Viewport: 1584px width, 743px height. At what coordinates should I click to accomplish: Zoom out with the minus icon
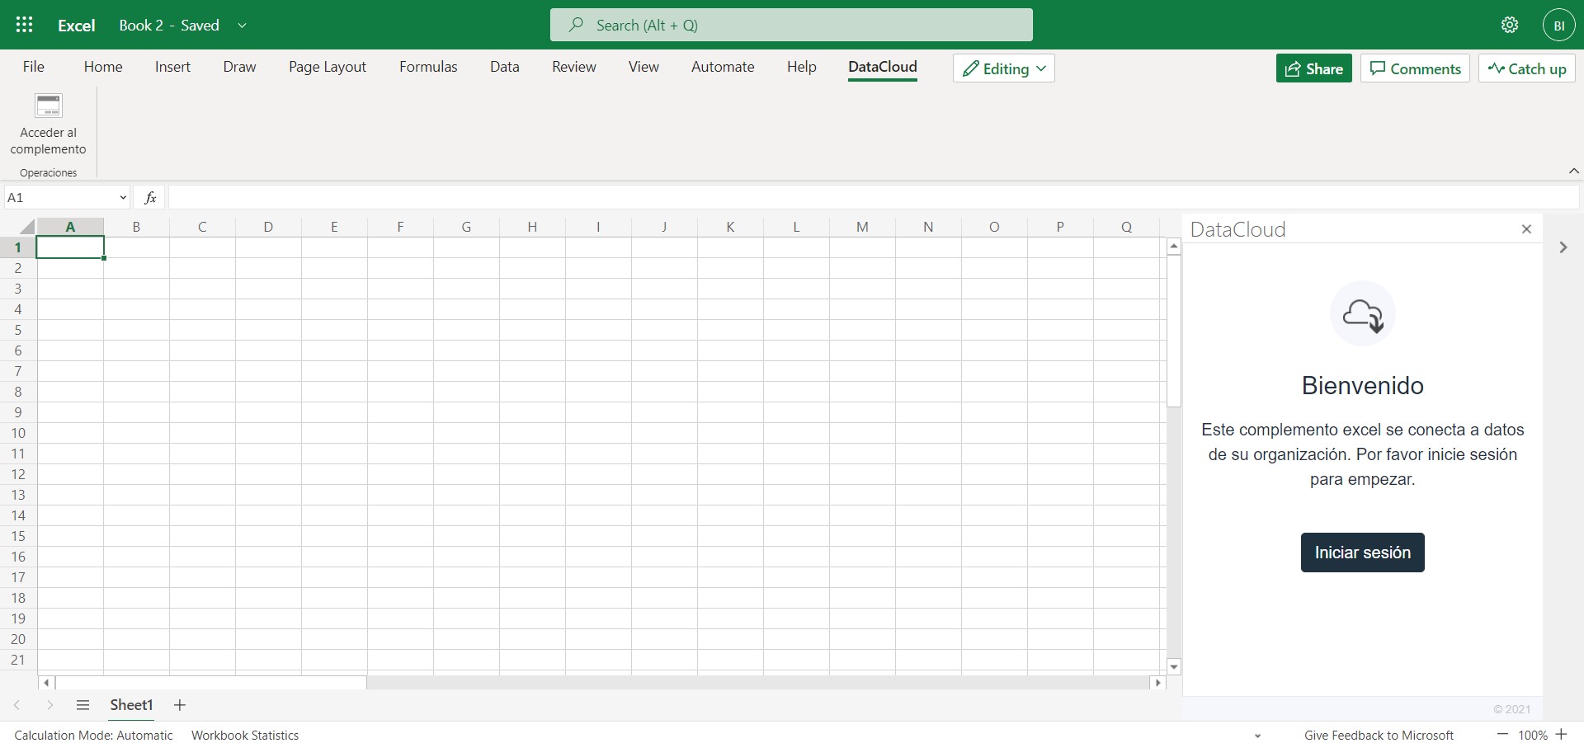tap(1502, 735)
